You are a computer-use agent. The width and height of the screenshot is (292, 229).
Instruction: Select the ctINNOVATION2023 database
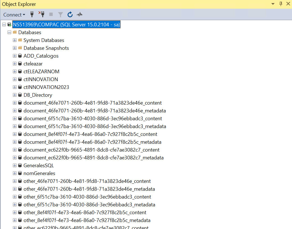[x=46, y=87]
